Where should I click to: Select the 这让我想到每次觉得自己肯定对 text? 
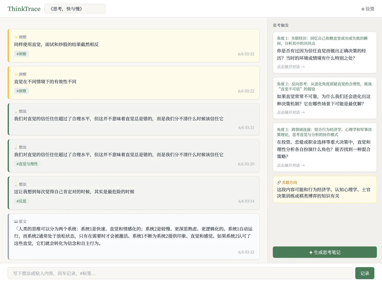pyautogui.click(x=74, y=192)
